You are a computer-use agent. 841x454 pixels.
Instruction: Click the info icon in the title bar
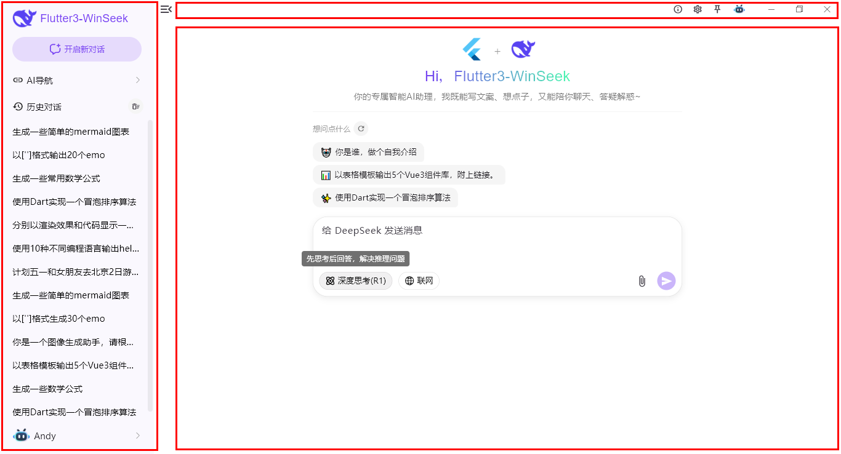(x=678, y=9)
